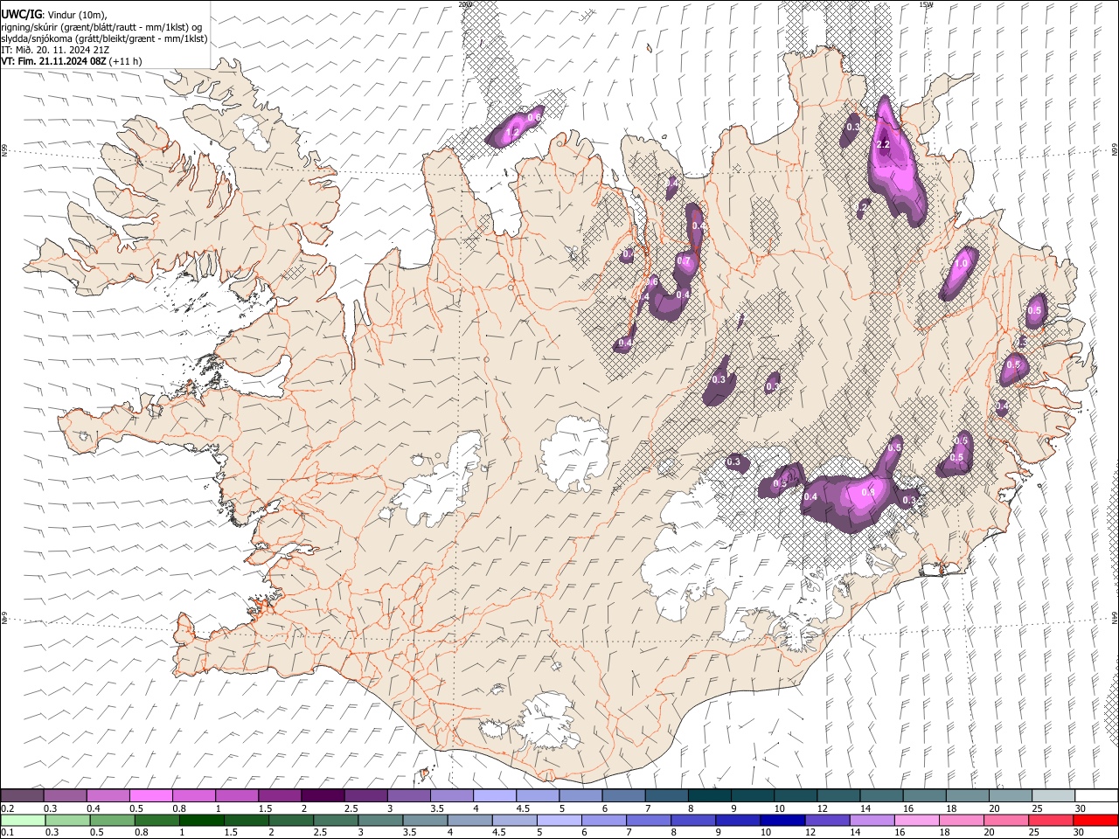Viewport: 1119px width, 839px height.
Task: Select the 'VT: Fim. 21.11.2024 08Z (+11 h)' line
Action: pyautogui.click(x=72, y=61)
